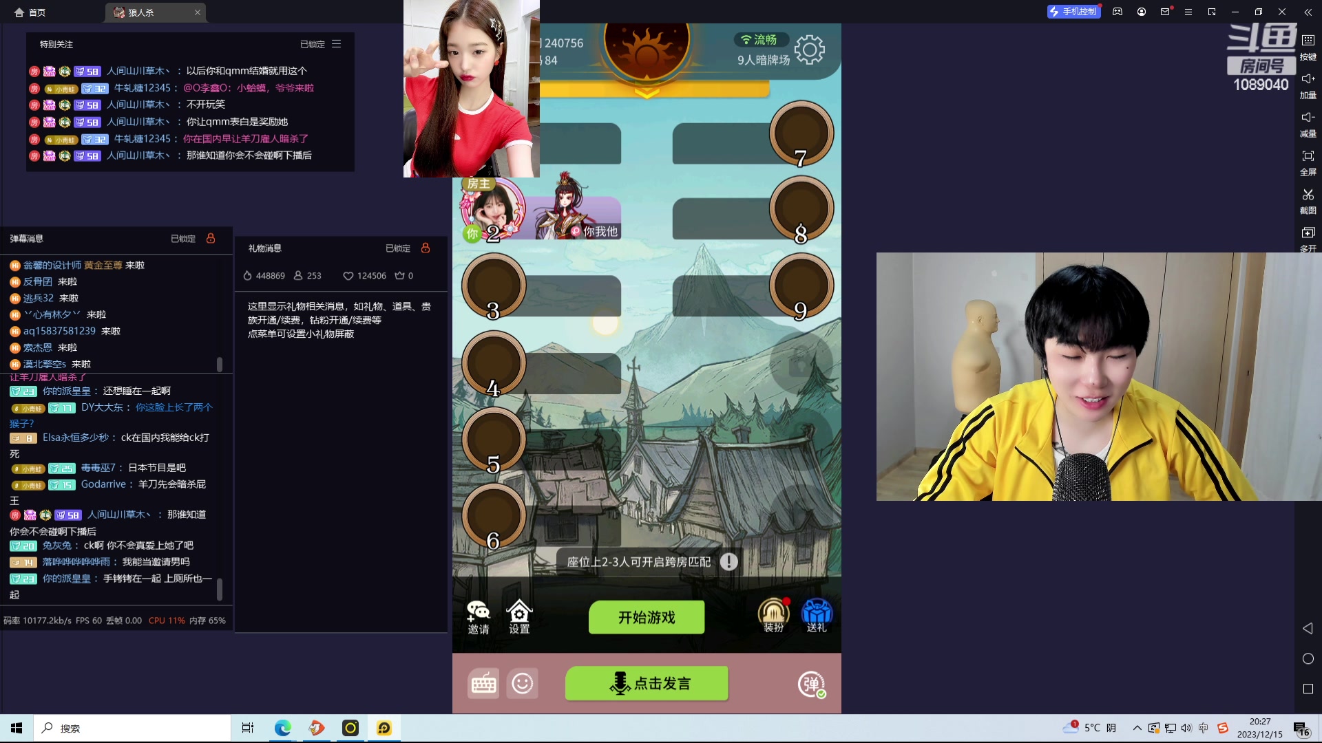Screen dimensions: 1322x743
Task: Click the 弹幕消息 upper list scrollbar
Action: [x=220, y=364]
